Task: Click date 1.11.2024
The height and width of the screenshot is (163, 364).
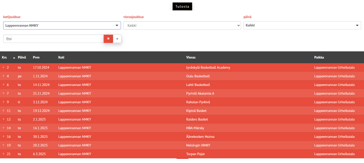Action: [x=41, y=76]
